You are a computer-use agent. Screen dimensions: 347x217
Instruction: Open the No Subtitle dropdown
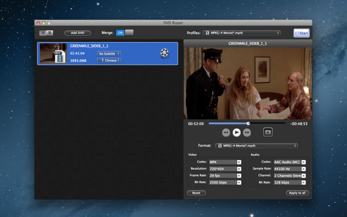point(109,53)
